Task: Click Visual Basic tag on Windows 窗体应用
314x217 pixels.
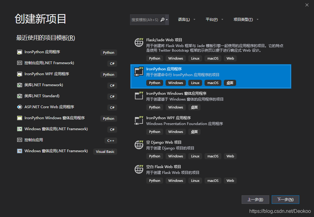Action: pyautogui.click(x=105, y=152)
